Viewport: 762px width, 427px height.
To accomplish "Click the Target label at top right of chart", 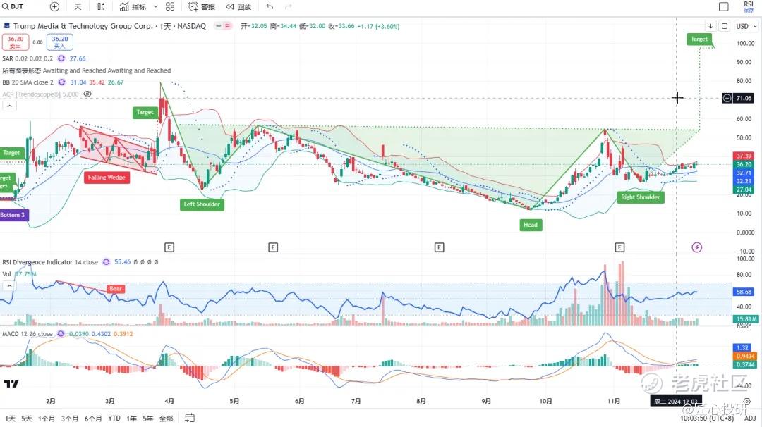I will 699,39.
